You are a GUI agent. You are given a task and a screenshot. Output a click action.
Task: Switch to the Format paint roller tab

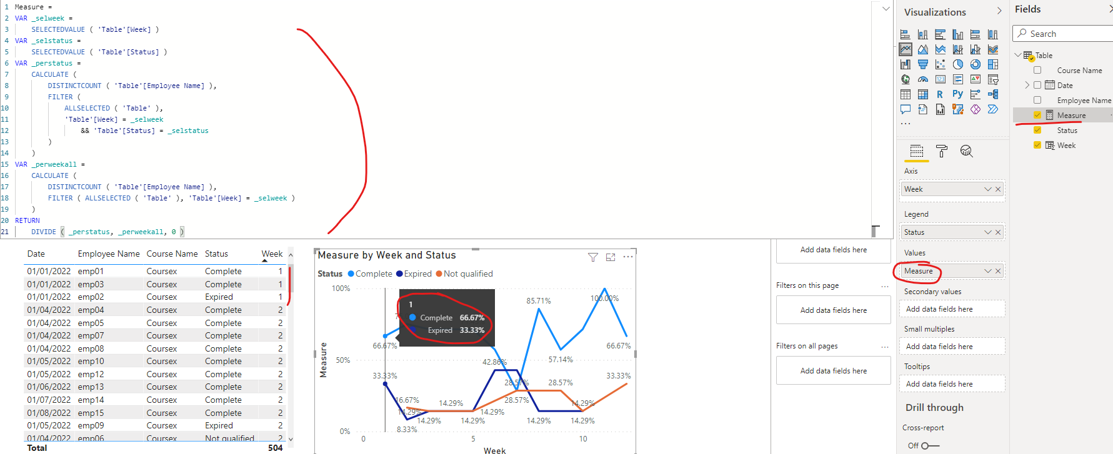tap(941, 151)
